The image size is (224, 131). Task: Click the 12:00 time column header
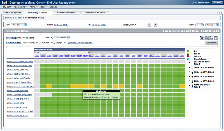[x=164, y=56]
